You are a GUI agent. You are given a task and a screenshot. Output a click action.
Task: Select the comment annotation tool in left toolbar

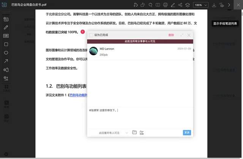[6, 19]
